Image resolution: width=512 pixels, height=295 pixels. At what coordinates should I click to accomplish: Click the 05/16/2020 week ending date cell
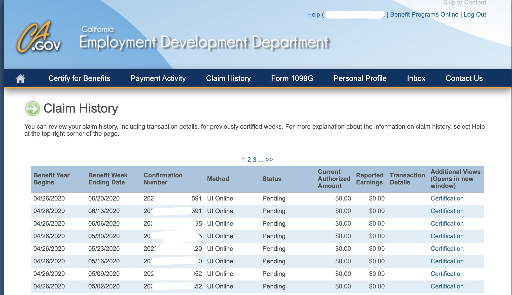[x=104, y=261]
